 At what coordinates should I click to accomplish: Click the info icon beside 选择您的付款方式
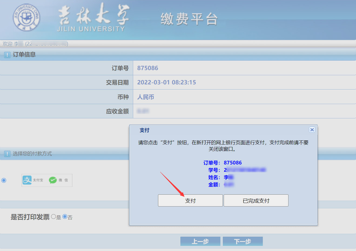pyautogui.click(x=7, y=154)
